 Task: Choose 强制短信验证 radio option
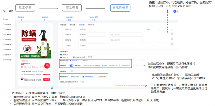tap(69, 77)
